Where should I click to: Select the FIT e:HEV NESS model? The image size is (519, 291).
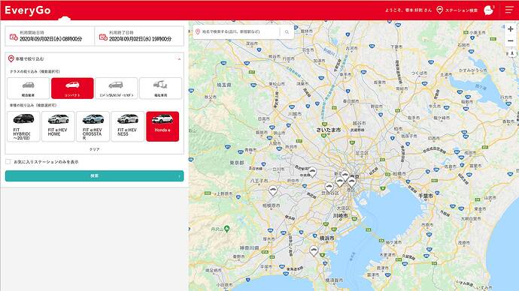[127, 126]
